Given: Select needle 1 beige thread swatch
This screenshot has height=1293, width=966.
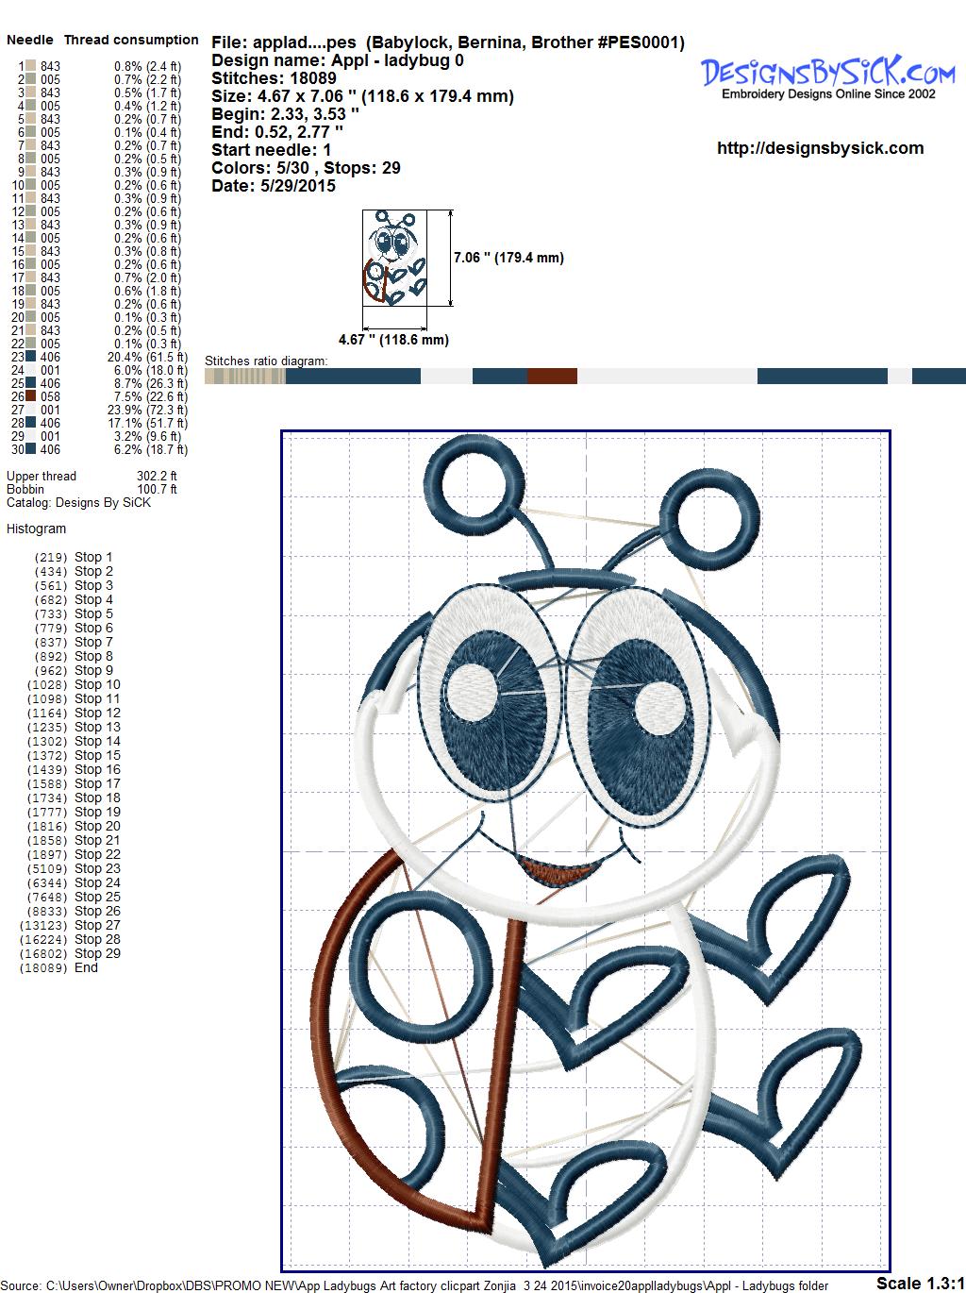Looking at the screenshot, I should 31,66.
